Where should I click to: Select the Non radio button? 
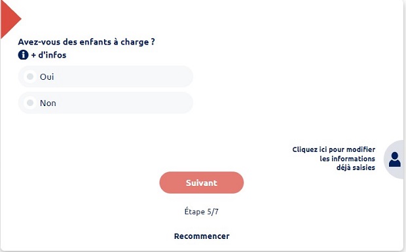tap(30, 103)
